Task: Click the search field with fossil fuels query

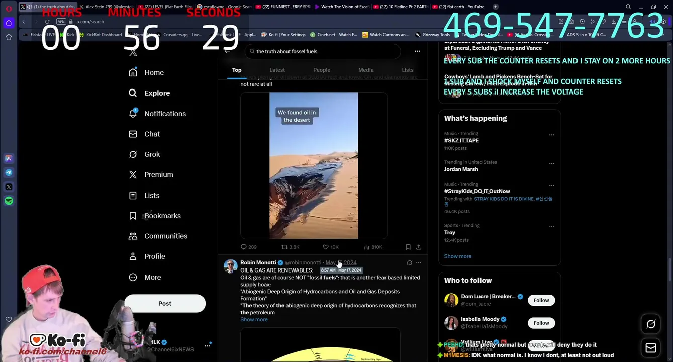Action: pyautogui.click(x=323, y=51)
